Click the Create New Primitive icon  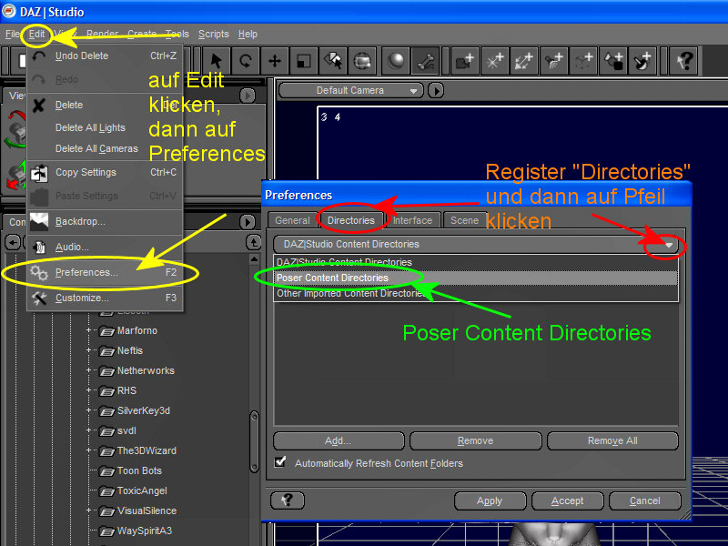point(612,61)
